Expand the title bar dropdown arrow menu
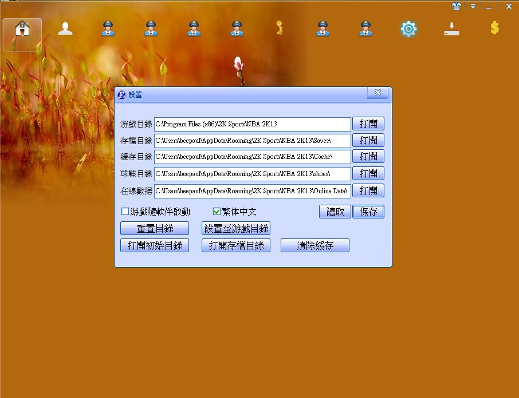519x398 pixels. 473,6
